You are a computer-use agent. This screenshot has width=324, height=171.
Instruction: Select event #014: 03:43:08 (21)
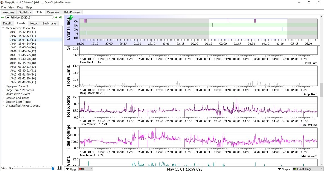point(23,82)
